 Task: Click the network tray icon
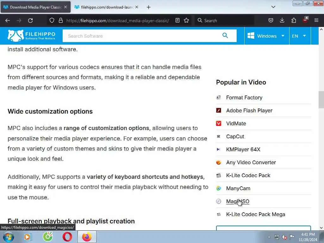pyautogui.click(x=277, y=237)
